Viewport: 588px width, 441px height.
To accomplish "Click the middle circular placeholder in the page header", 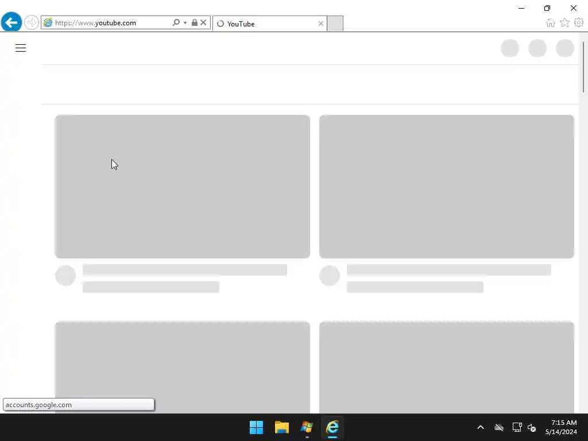I will 537,48.
